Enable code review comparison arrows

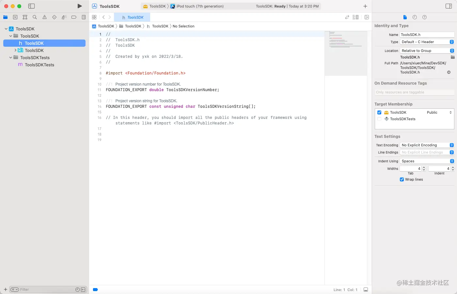coord(347,17)
